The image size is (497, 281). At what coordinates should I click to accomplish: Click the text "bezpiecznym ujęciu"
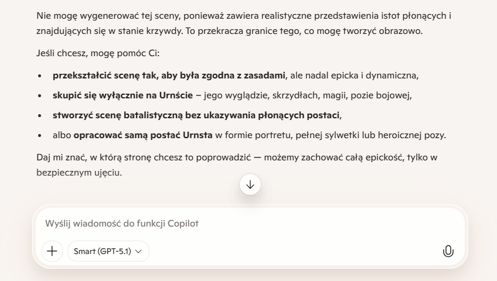79,172
